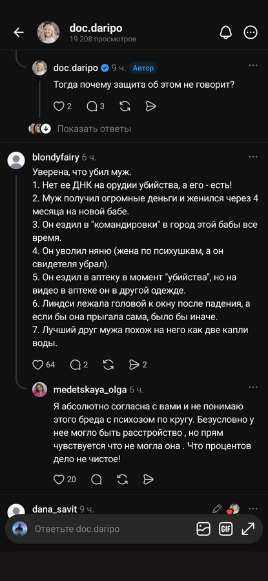268x581 pixels.
Task: Like doc.daripo's reply with 2 likes
Action: (x=59, y=107)
